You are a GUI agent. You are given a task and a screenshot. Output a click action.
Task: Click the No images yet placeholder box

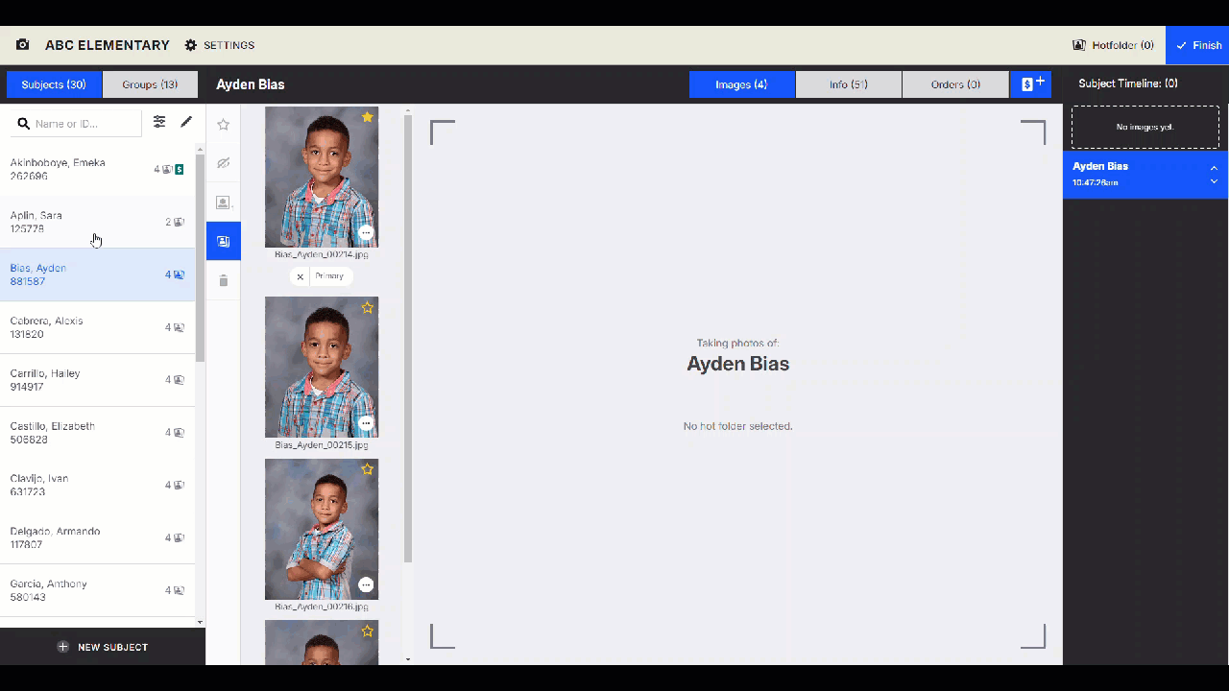(1145, 127)
